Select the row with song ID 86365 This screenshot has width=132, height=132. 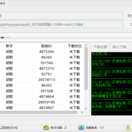[x=42, y=85]
